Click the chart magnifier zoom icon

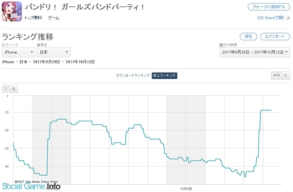[x=14, y=89]
